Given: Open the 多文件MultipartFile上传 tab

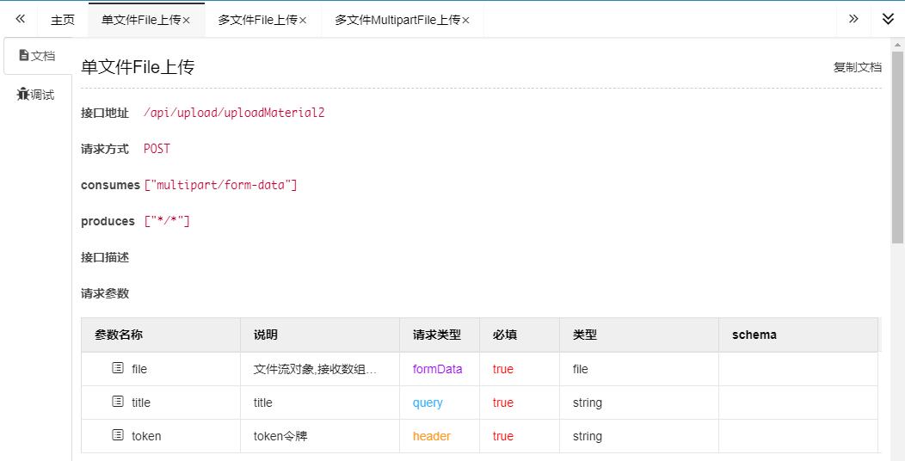Looking at the screenshot, I should [397, 20].
